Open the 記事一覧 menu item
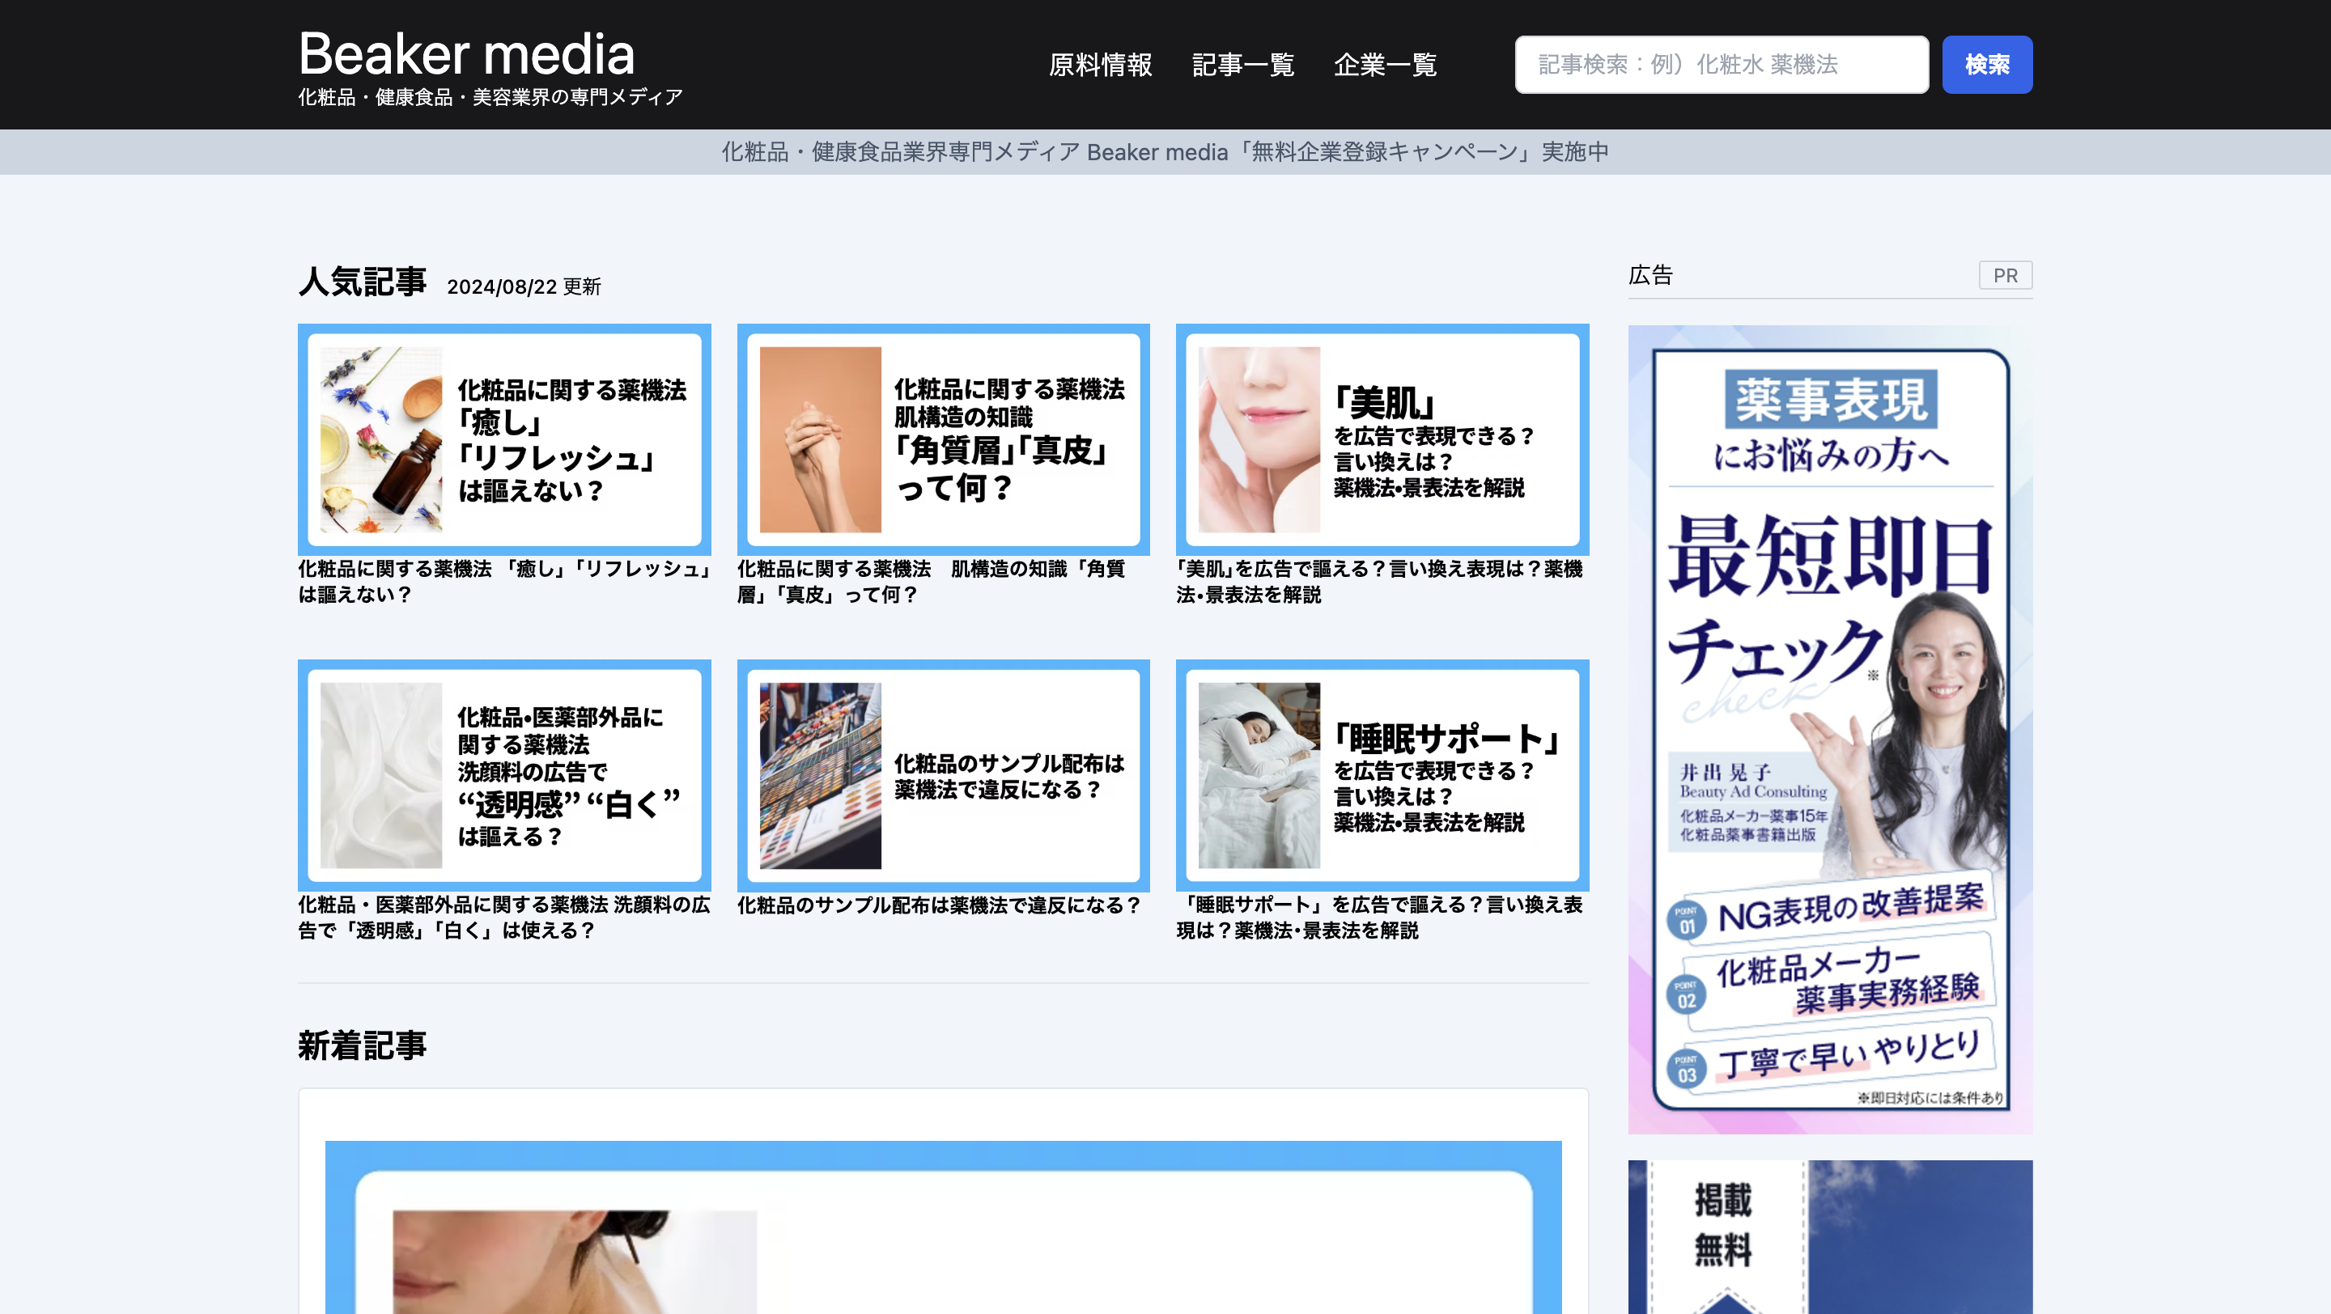The width and height of the screenshot is (2331, 1314). point(1243,64)
